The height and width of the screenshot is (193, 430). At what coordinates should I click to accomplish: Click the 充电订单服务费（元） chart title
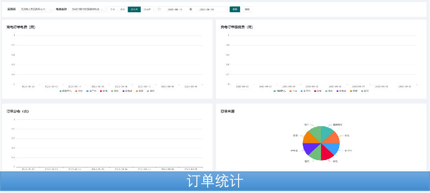click(x=237, y=27)
